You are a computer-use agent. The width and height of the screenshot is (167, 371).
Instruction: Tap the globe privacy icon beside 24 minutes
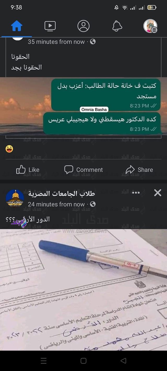point(93,204)
